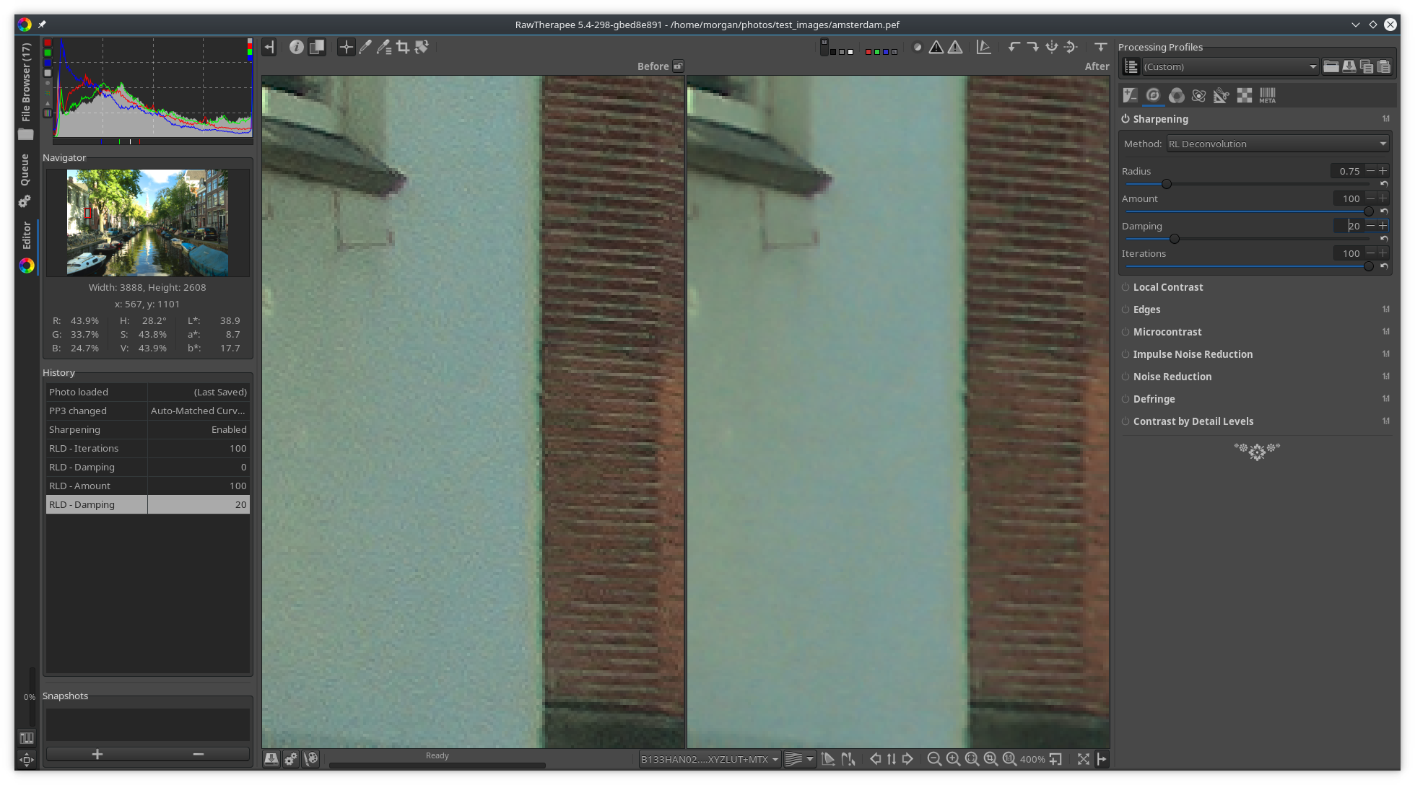The image size is (1415, 785).
Task: Load a processing profile from file
Action: [x=1331, y=67]
